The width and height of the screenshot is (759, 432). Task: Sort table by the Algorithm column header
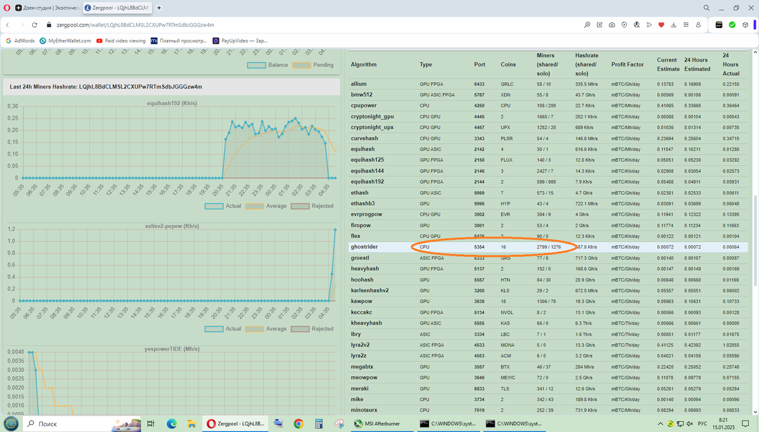pos(364,65)
